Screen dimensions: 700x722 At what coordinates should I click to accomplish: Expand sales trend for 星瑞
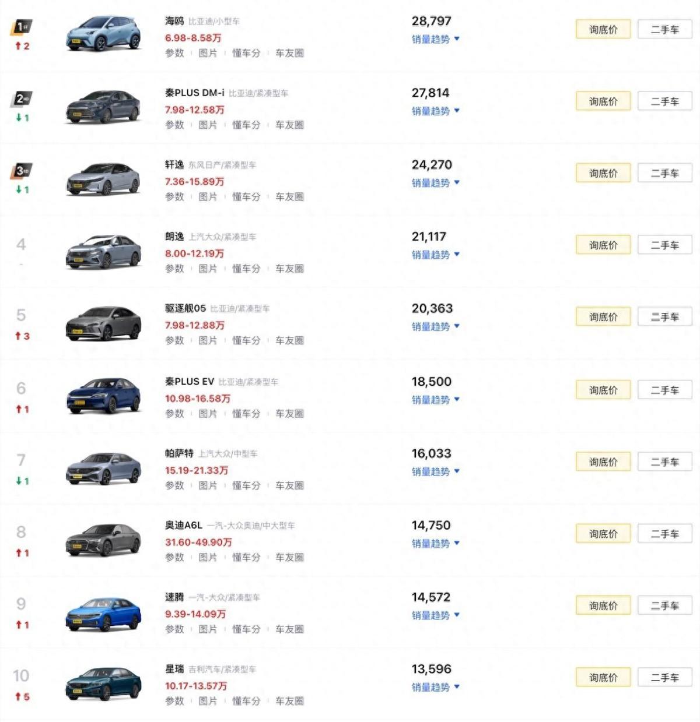coord(435,687)
